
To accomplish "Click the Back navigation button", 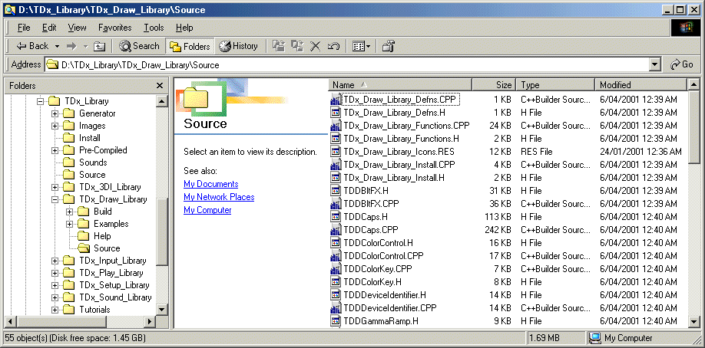I will [x=32, y=46].
